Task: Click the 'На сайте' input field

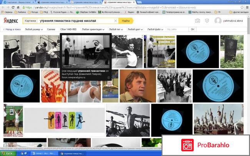Action: pos(177,29)
